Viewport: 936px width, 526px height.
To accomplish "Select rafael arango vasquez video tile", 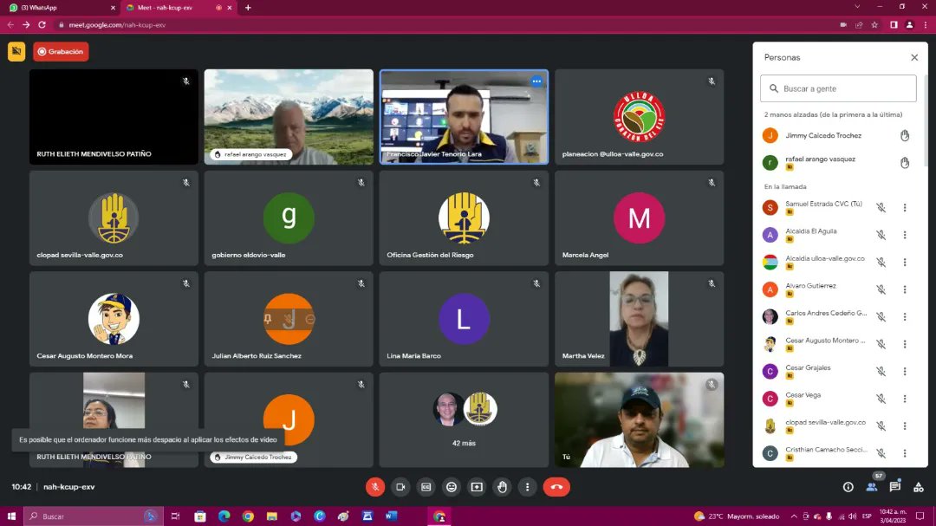I will [x=289, y=117].
